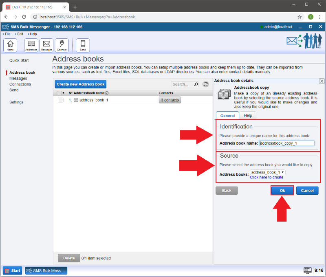
Task: Toggle the select-all checkbox in table header
Action: pyautogui.click(x=59, y=93)
